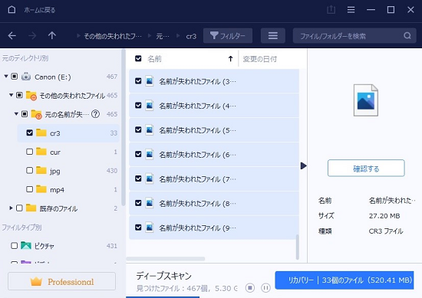Click the ピクチャ picture type icon
Image resolution: width=422 pixels, height=298 pixels.
[26, 245]
